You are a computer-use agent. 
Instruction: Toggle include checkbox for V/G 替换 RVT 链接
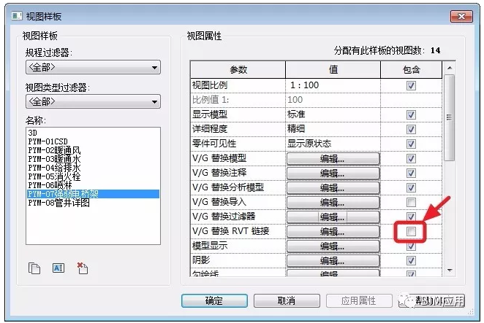(x=411, y=231)
